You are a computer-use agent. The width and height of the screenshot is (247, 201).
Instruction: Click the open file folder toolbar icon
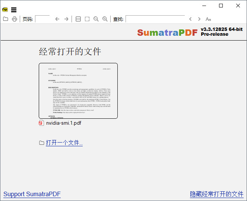click(6, 19)
